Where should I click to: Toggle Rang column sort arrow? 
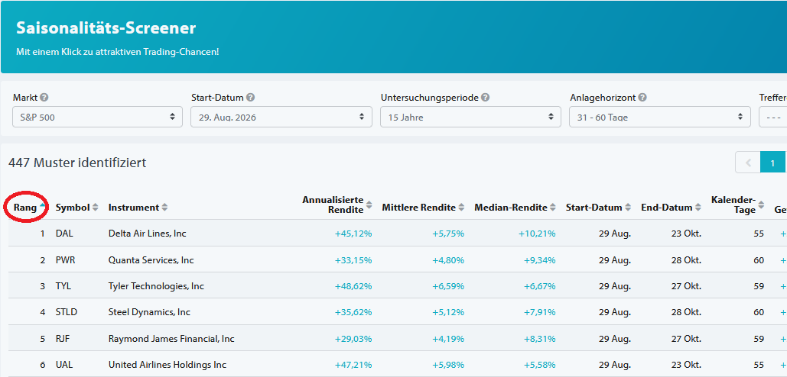[42, 206]
